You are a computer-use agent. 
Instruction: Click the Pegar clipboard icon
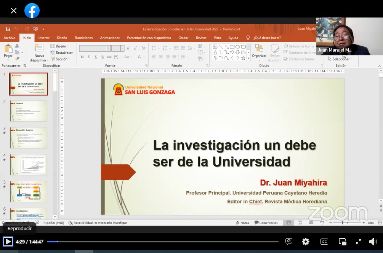(8, 49)
